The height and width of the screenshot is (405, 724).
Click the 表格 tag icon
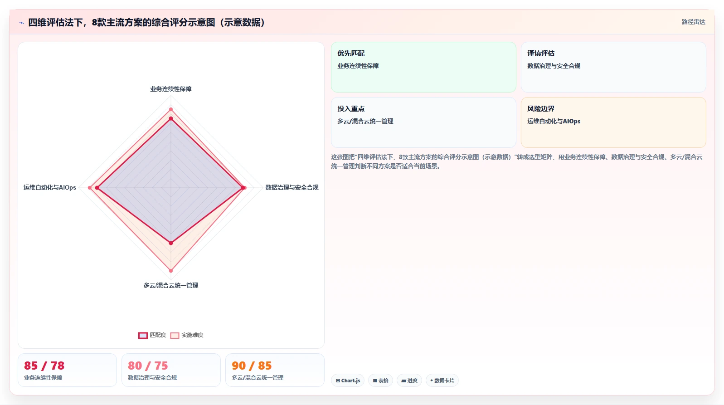click(375, 381)
